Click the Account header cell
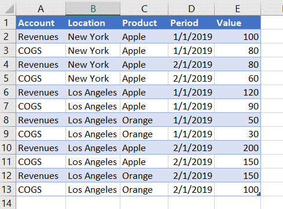 [41, 23]
